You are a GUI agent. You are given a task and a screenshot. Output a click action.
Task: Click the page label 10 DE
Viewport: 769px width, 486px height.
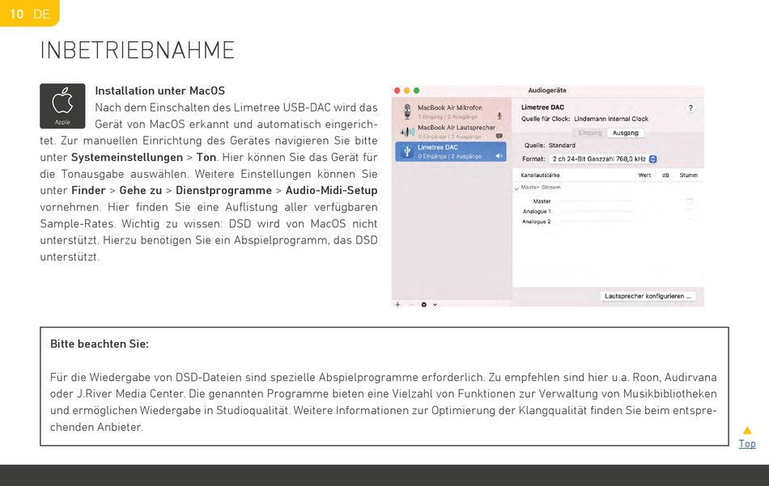29,14
